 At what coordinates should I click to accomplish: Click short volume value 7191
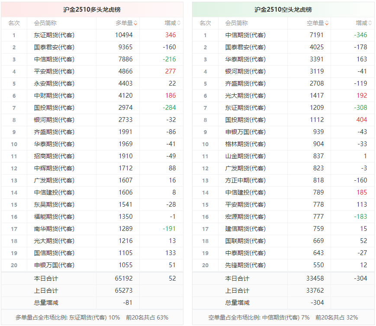(x=317, y=35)
